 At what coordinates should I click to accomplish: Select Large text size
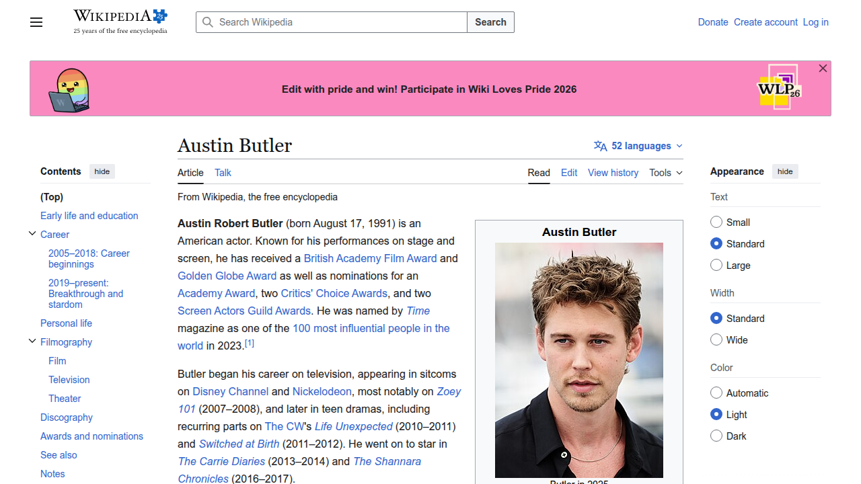(716, 266)
